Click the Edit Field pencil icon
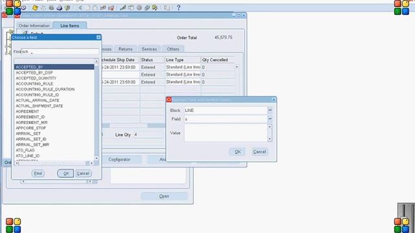Screen dimensions: 415x233 [x=123, y=8]
